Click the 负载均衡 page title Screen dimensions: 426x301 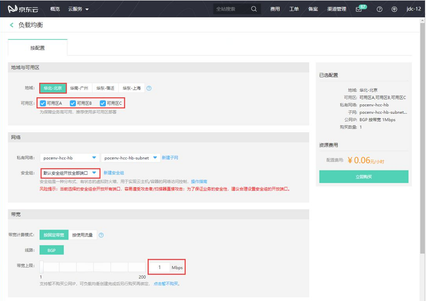point(31,25)
